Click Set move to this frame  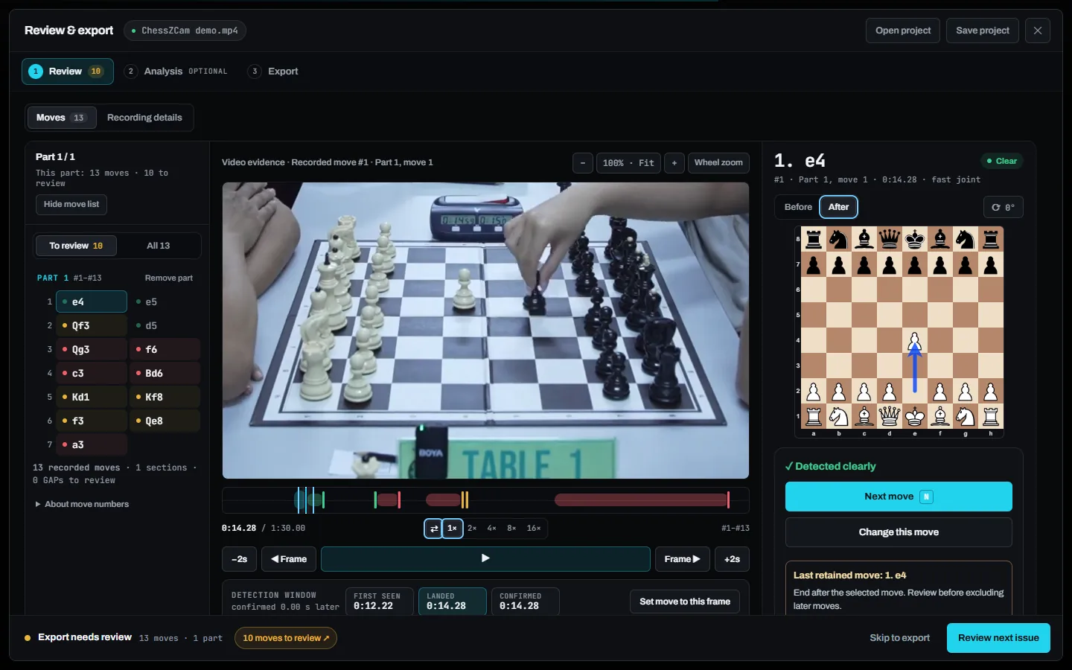point(685,602)
